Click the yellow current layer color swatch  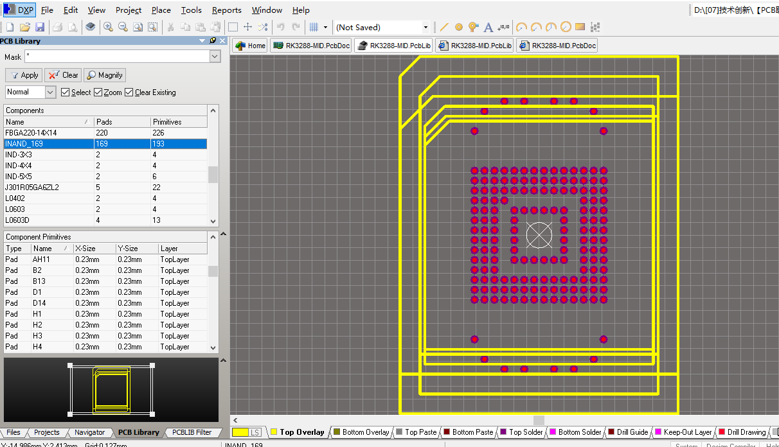click(240, 432)
